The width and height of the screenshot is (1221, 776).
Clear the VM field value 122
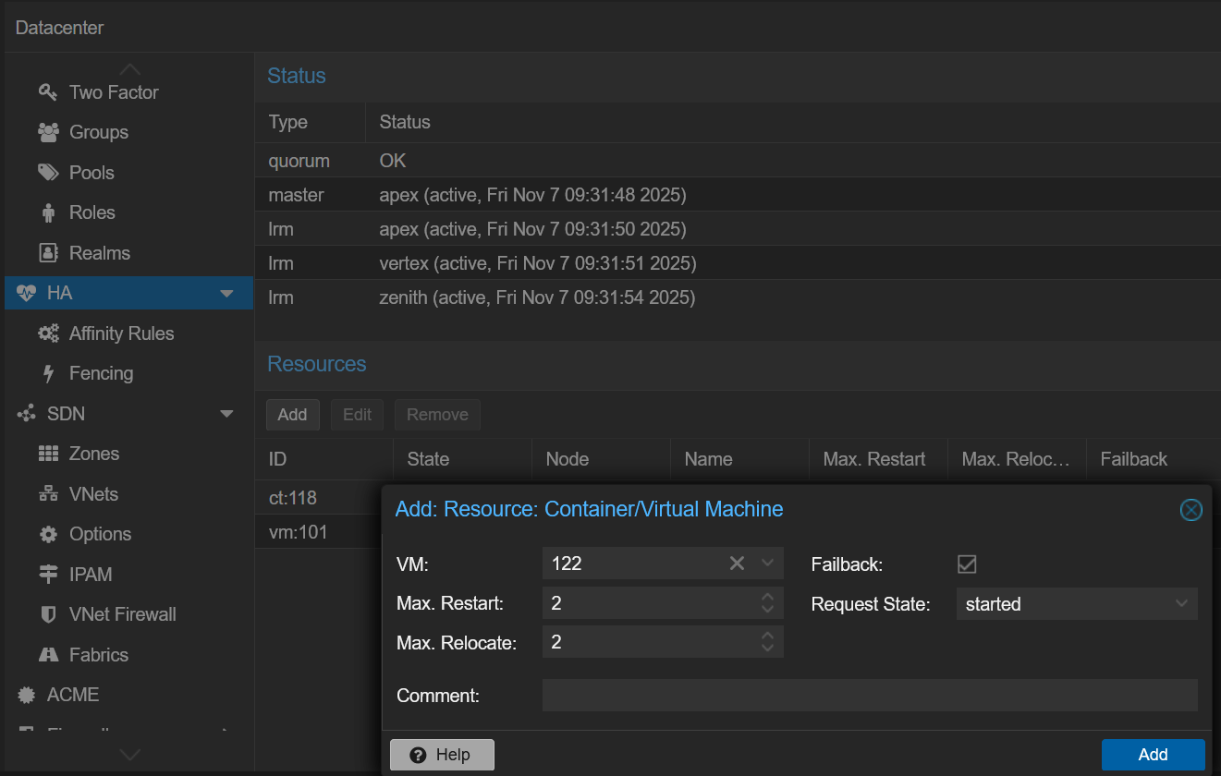[737, 564]
